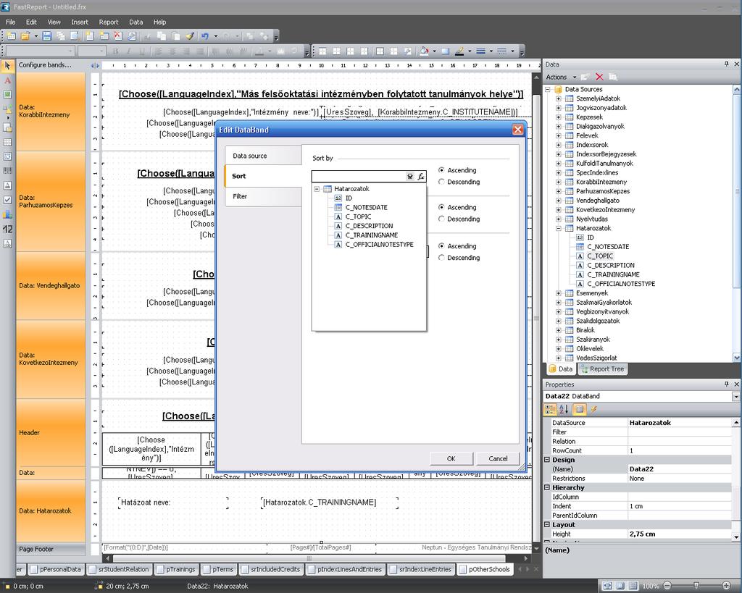Expand the Kepzesek data source

[559, 117]
